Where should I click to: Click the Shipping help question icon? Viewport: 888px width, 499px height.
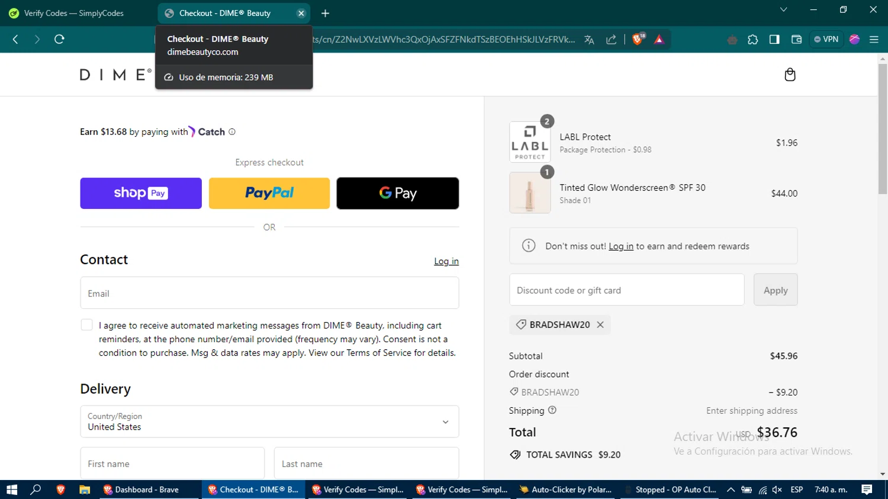point(552,410)
